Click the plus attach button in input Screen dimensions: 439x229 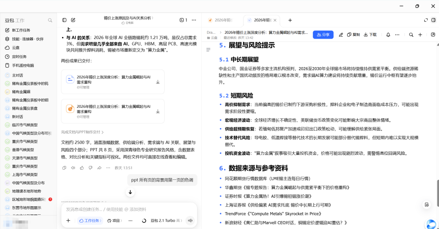68,220
